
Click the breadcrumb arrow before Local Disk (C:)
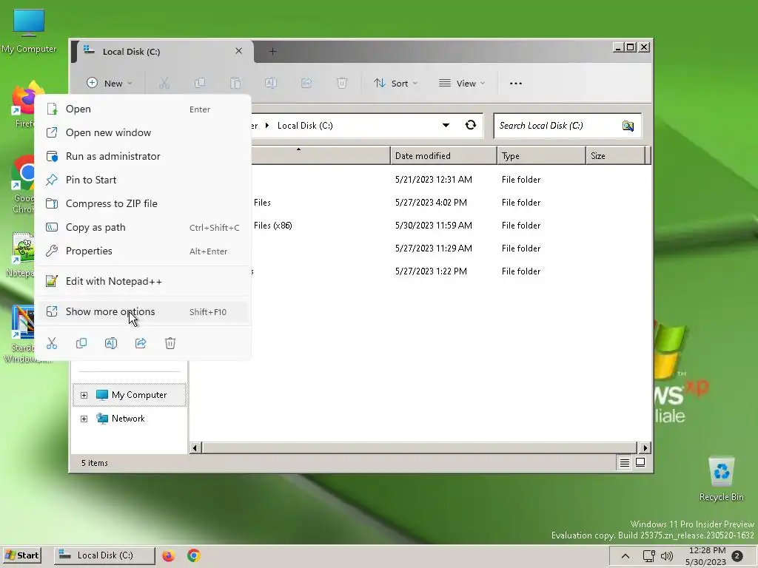pos(266,126)
